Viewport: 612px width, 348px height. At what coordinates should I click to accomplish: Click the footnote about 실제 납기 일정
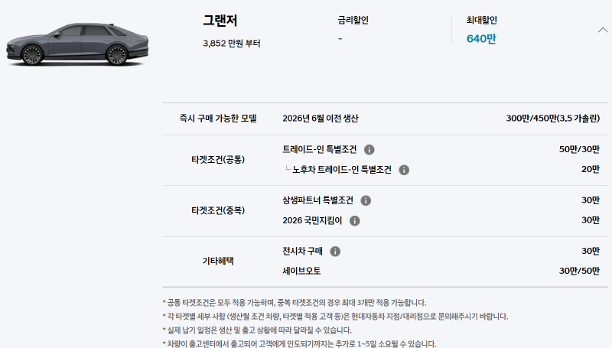pyautogui.click(x=257, y=330)
